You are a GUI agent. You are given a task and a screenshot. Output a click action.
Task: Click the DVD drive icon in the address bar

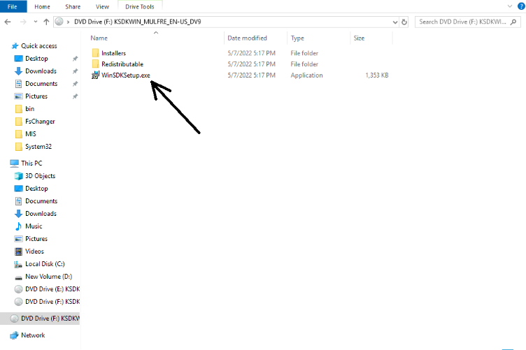59,22
